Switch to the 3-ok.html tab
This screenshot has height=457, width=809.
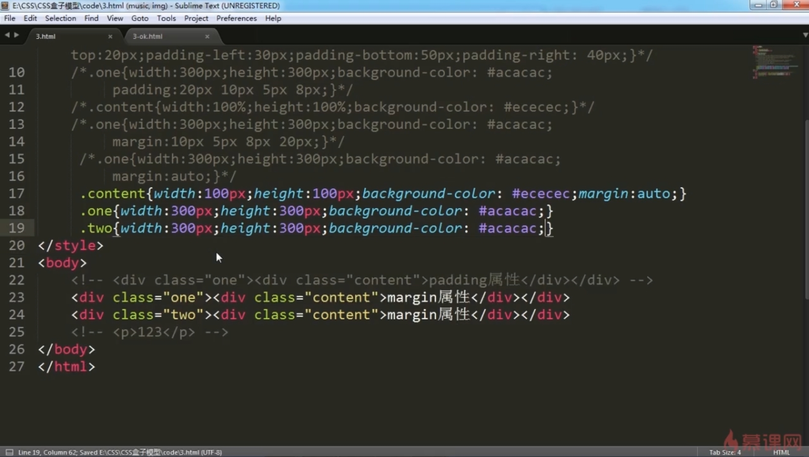coord(148,36)
